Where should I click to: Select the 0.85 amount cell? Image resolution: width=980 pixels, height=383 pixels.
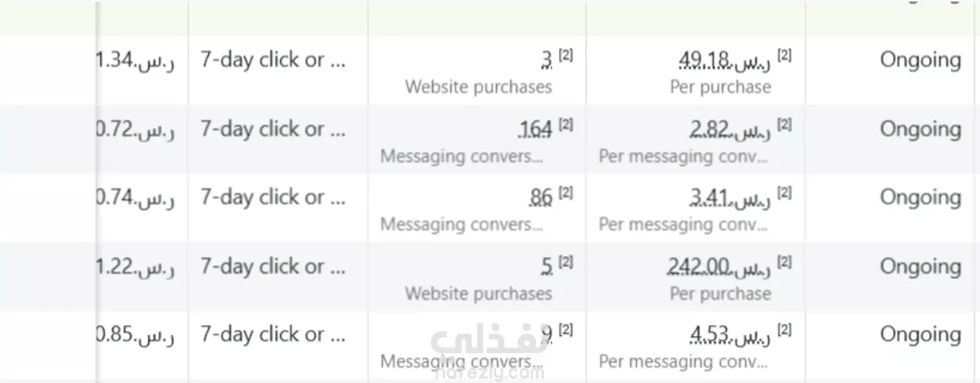click(136, 334)
